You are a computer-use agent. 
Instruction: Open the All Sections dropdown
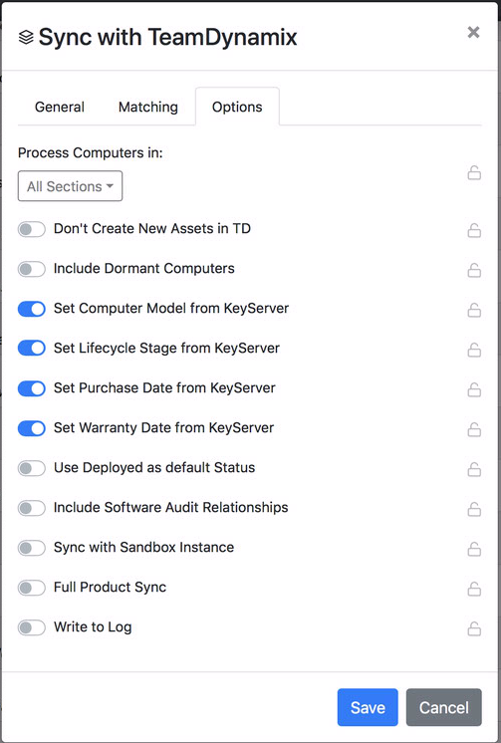70,186
